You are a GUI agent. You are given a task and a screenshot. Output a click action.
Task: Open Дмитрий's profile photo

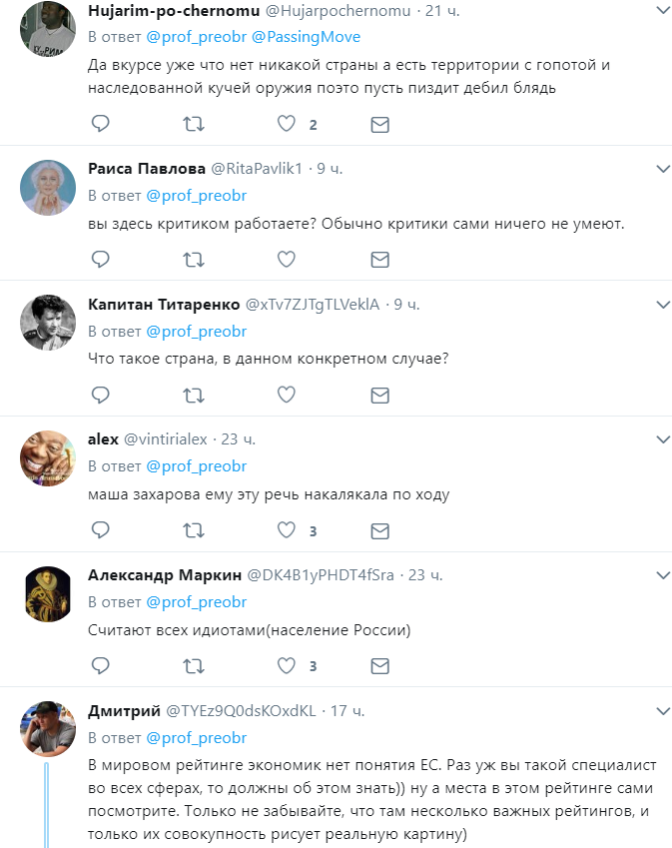pyautogui.click(x=48, y=729)
